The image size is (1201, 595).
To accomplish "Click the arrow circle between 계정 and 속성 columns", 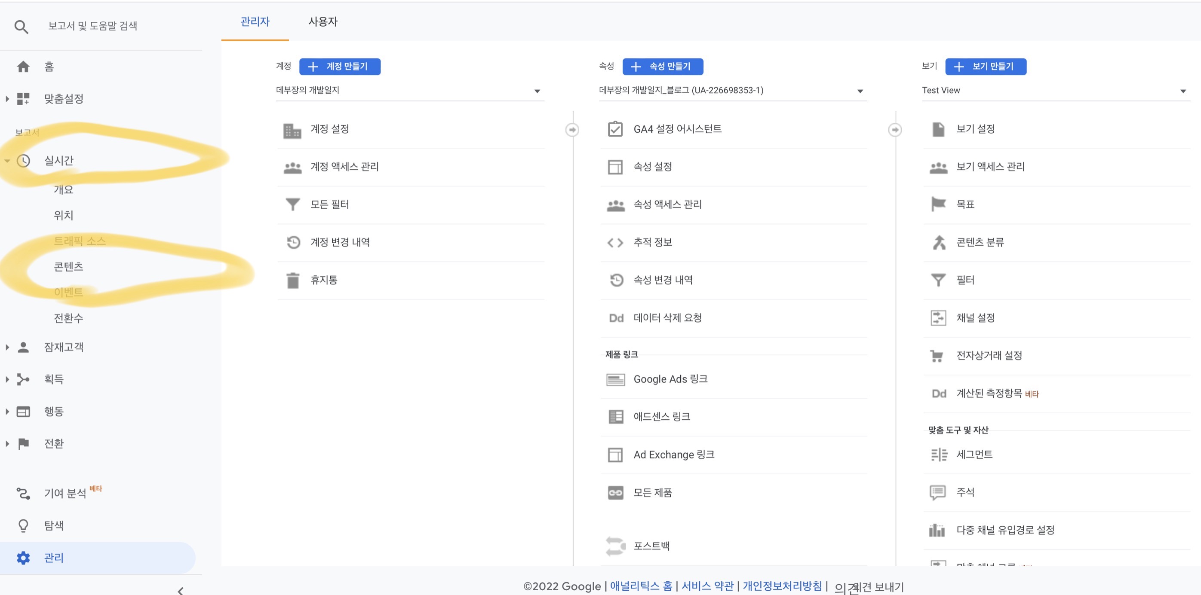I will [x=572, y=130].
